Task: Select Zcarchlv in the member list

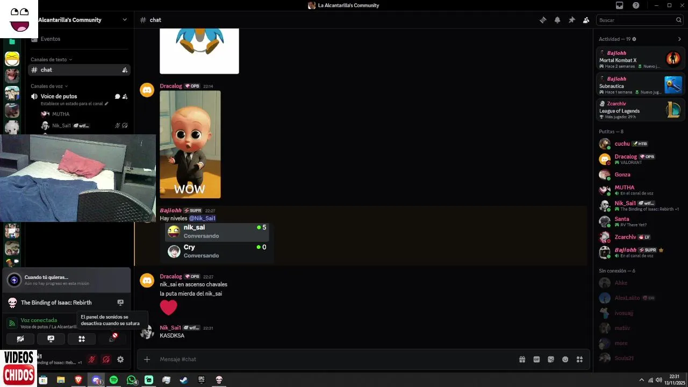Action: click(x=640, y=237)
